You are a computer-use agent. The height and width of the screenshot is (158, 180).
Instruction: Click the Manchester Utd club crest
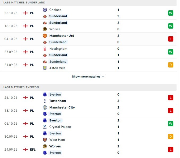[x=45, y=36]
